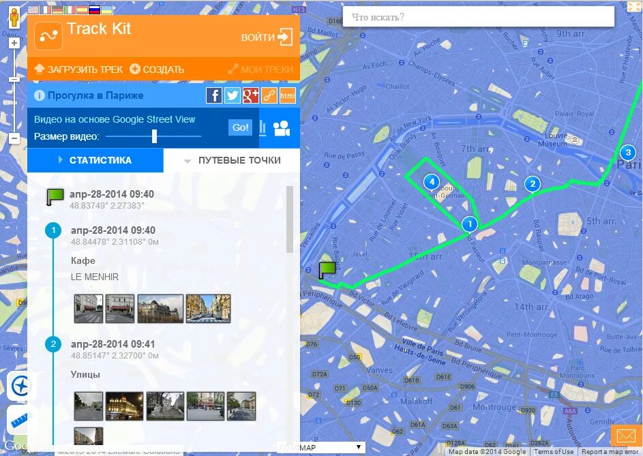This screenshot has height=456, width=643.
Task: Click the Go! video button
Action: 240,127
